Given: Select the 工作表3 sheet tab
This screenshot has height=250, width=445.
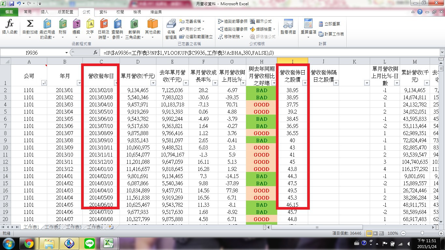Looking at the screenshot, I should point(74,227).
